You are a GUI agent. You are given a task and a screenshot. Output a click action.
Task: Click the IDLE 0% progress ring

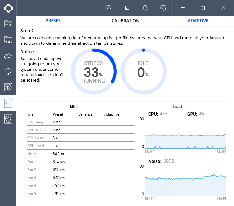(x=143, y=72)
